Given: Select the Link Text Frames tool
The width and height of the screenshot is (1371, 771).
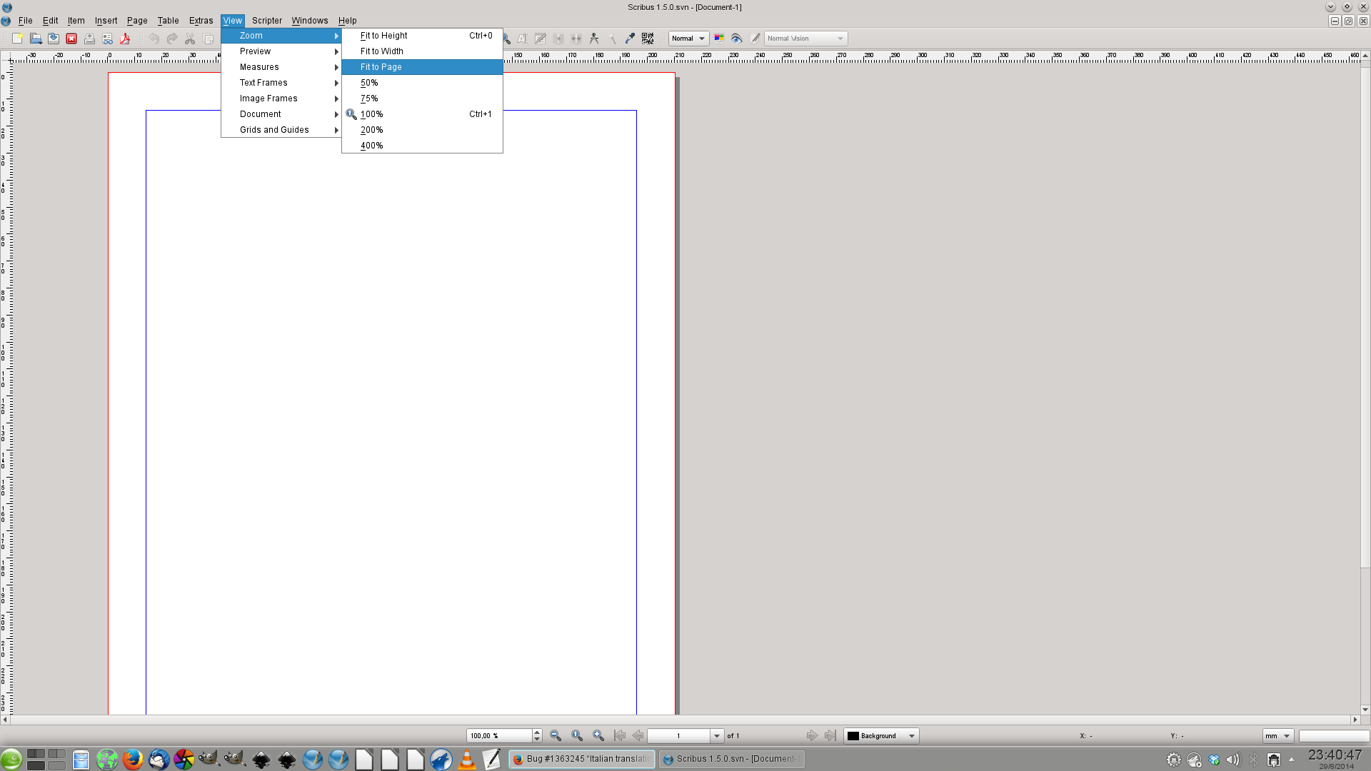Looking at the screenshot, I should tap(558, 39).
